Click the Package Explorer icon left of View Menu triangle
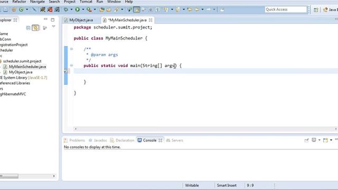Image resolution: width=338 pixels, height=190 pixels. pos(45,28)
